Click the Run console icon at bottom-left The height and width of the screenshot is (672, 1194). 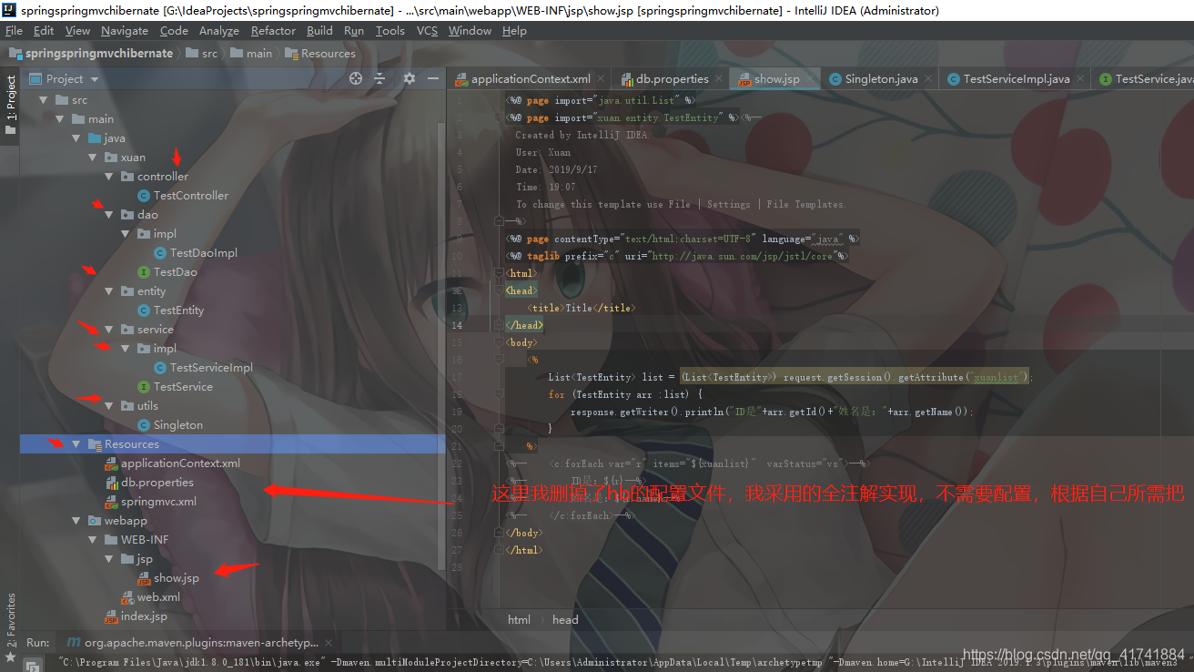point(32,667)
